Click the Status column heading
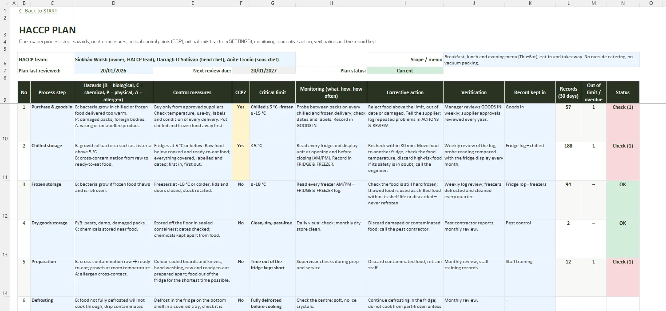The width and height of the screenshot is (666, 311). (622, 92)
